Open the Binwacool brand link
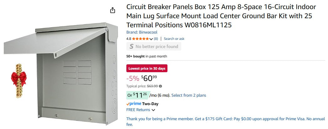Viewport: 328px width, 129px height. click(x=142, y=32)
